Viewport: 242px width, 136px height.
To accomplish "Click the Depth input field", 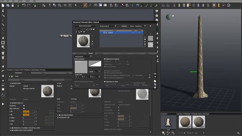I will (x=97, y=71).
